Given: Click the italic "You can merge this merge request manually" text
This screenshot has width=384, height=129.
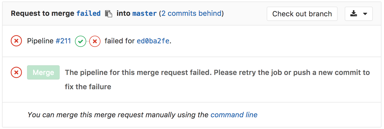Looking at the screenshot, I should click(118, 115).
